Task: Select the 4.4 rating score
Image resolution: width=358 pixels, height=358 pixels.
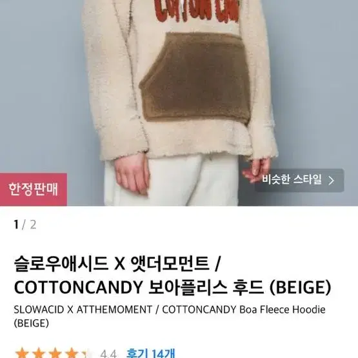Action: 108,353
